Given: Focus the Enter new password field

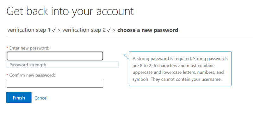Looking at the screenshot, I should tap(55, 56).
